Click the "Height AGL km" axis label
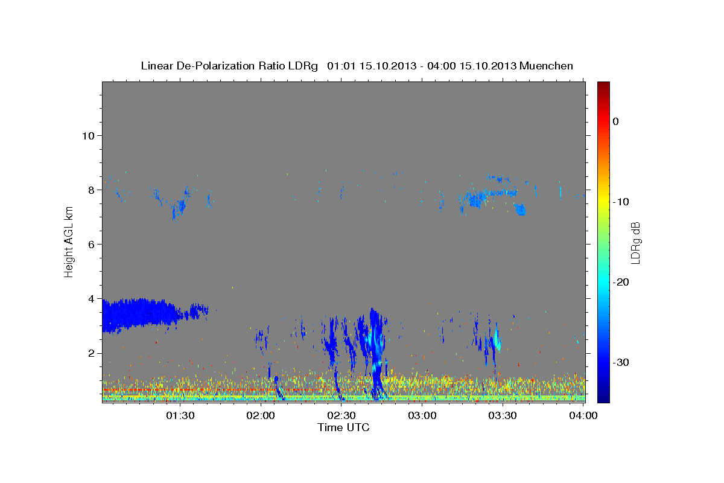Image resolution: width=724 pixels, height=483 pixels. tap(69, 243)
